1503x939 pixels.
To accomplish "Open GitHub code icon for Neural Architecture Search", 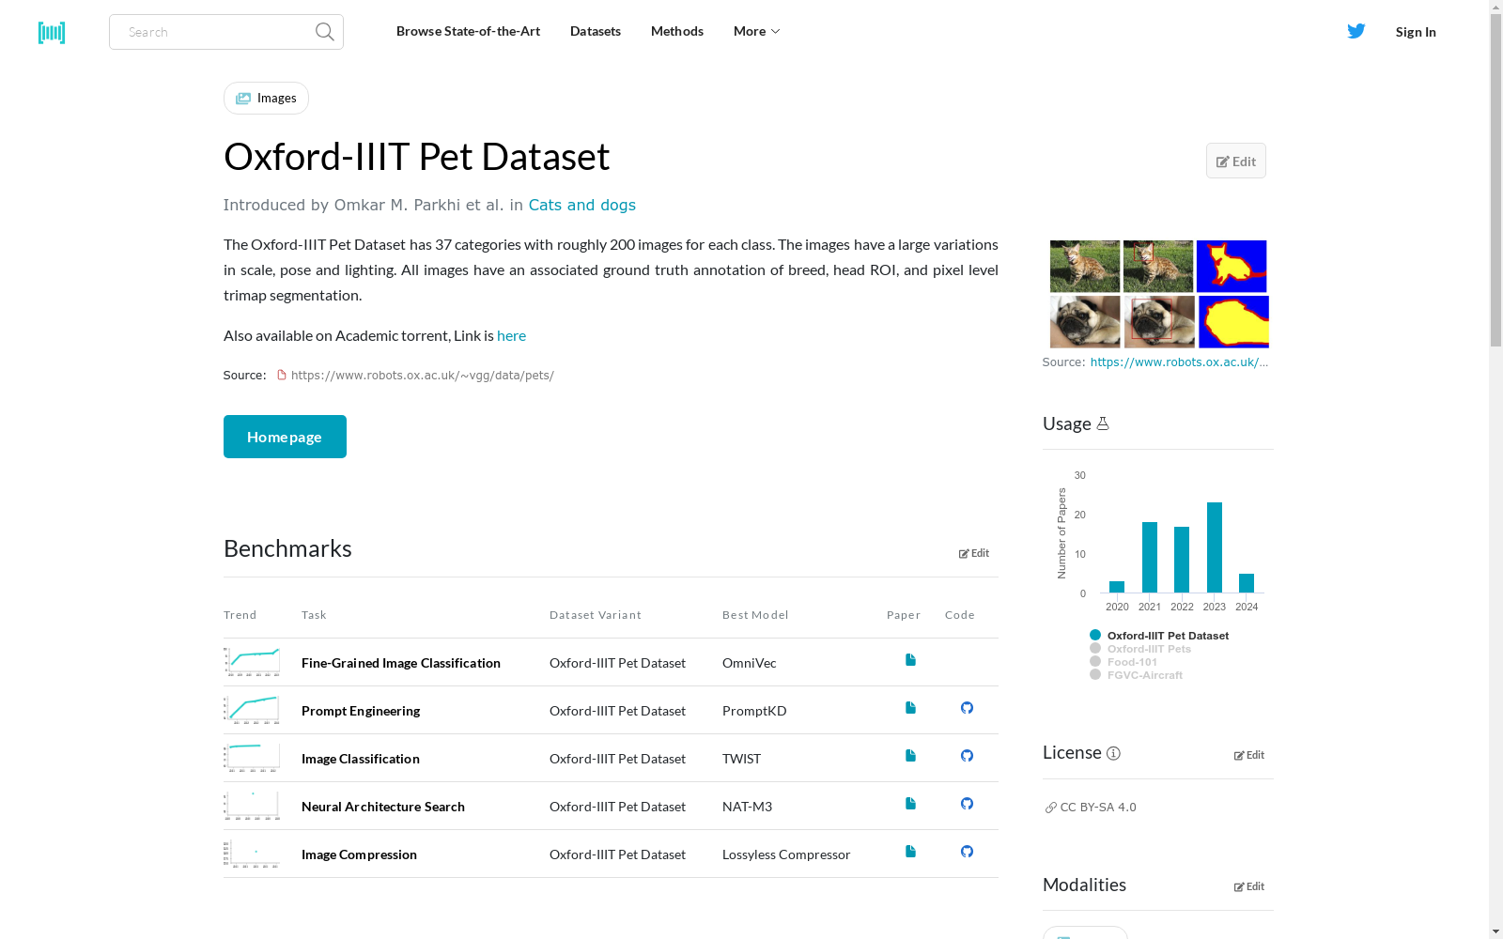I will pyautogui.click(x=967, y=804).
